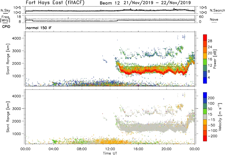Select the 'N.Sky' legend label
The image size is (225, 155).
tap(5, 10)
